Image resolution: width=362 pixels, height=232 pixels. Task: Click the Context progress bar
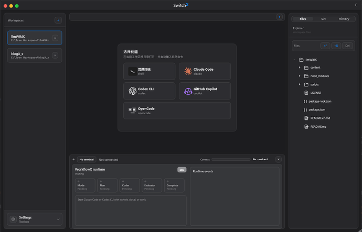click(x=231, y=159)
